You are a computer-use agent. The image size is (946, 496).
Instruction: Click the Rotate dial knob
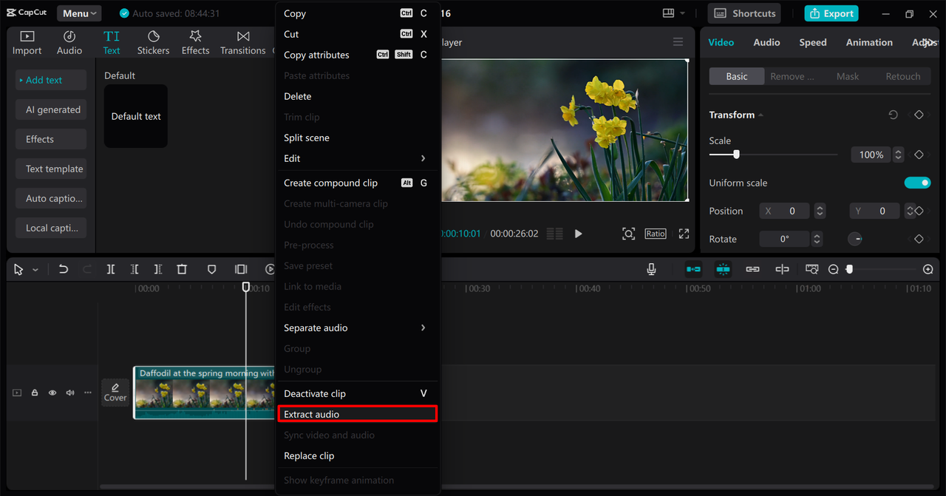[x=855, y=239]
